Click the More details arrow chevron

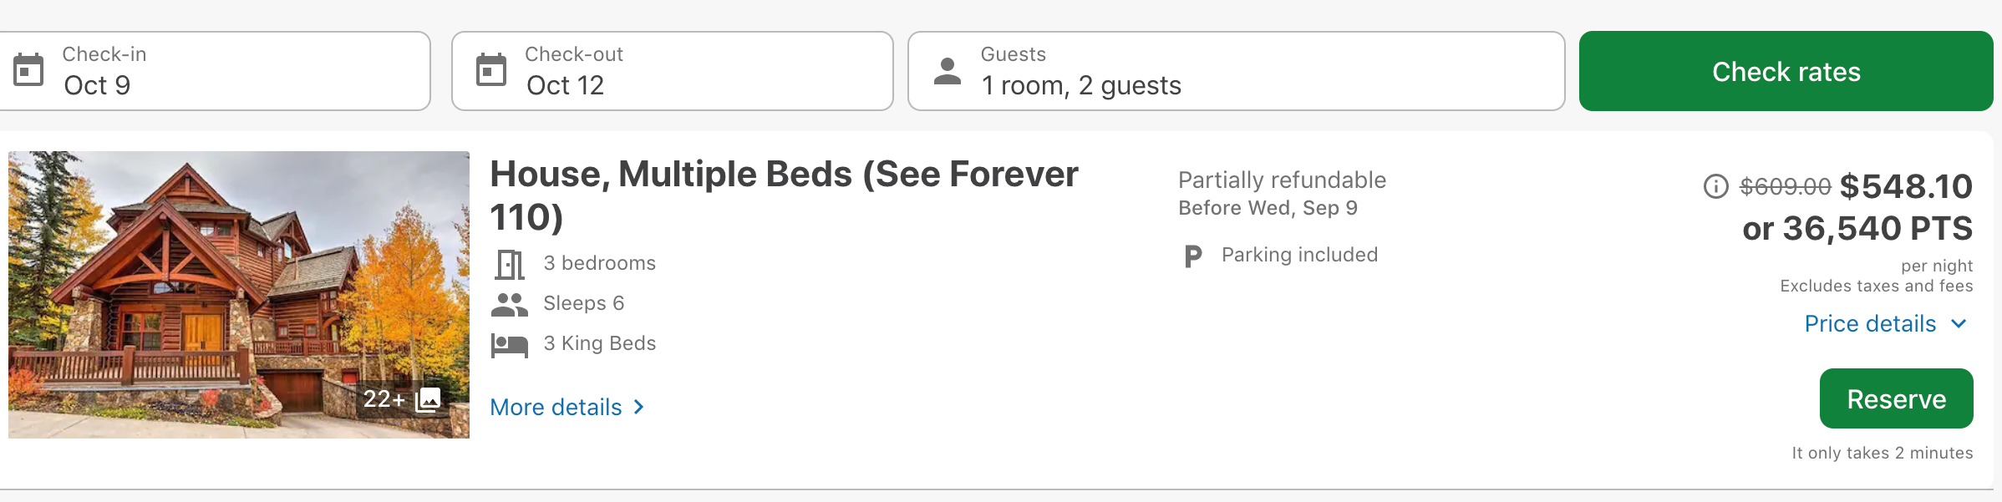coord(639,407)
